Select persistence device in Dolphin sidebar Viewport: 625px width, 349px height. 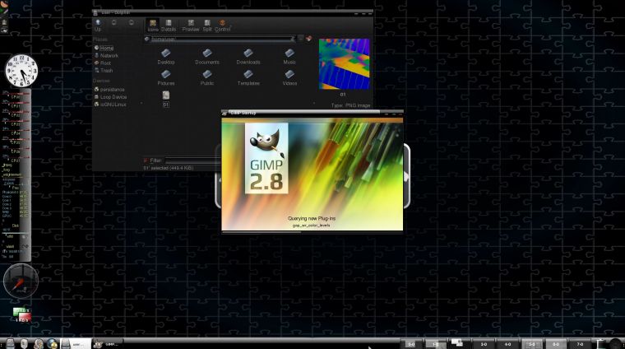pyautogui.click(x=109, y=90)
